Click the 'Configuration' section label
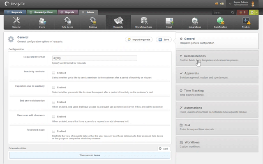The image size is (263, 164). [x=16, y=49]
